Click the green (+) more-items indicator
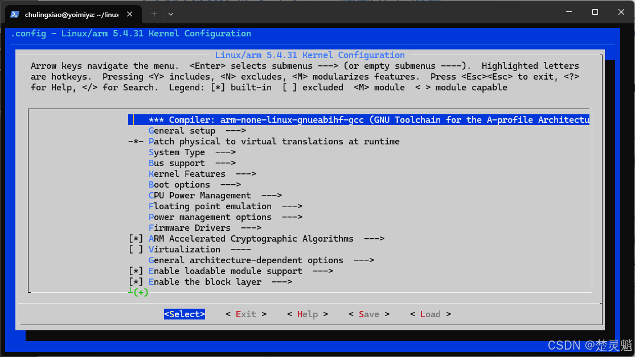Screen dimensions: 635x357 [141, 292]
